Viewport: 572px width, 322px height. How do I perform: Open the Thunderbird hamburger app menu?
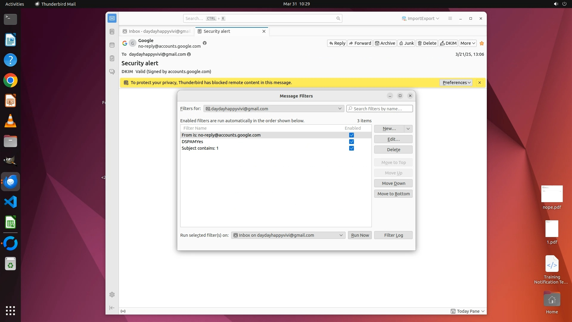450,18
